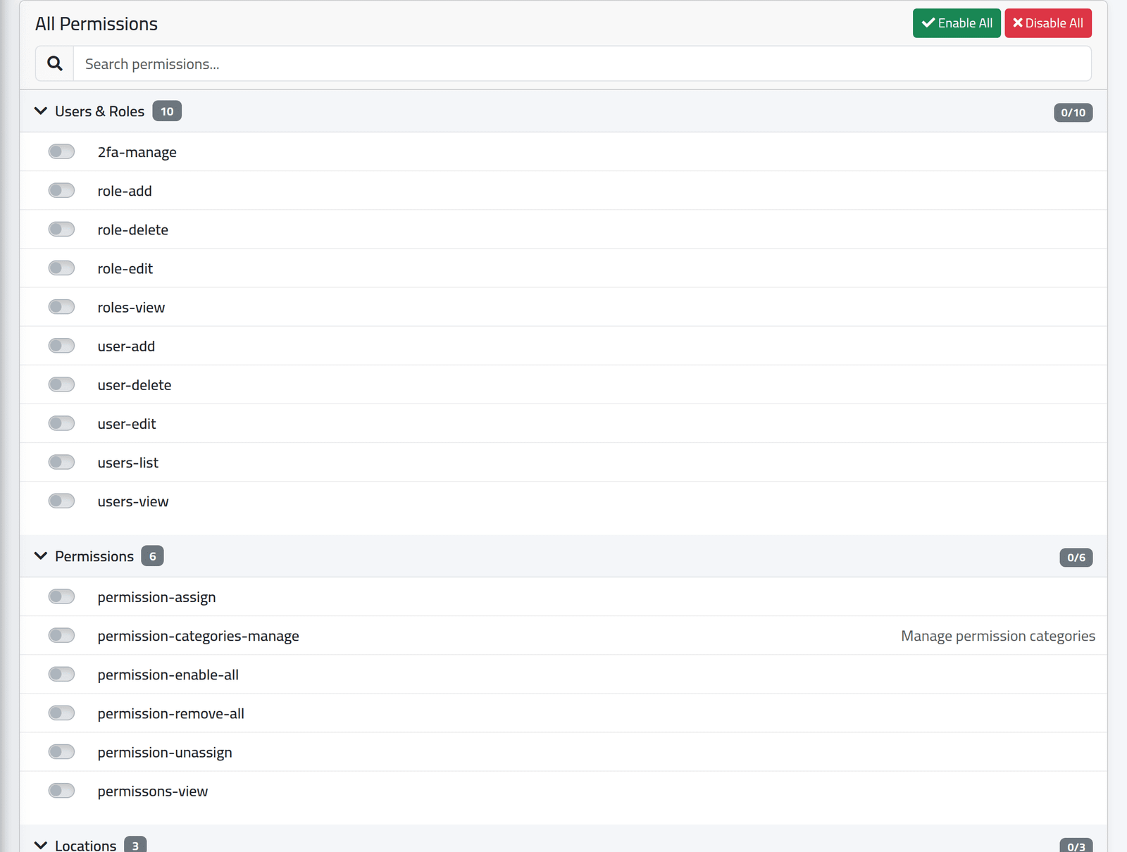This screenshot has width=1127, height=852.
Task: Switch on the role-edit permission
Action: tap(61, 268)
